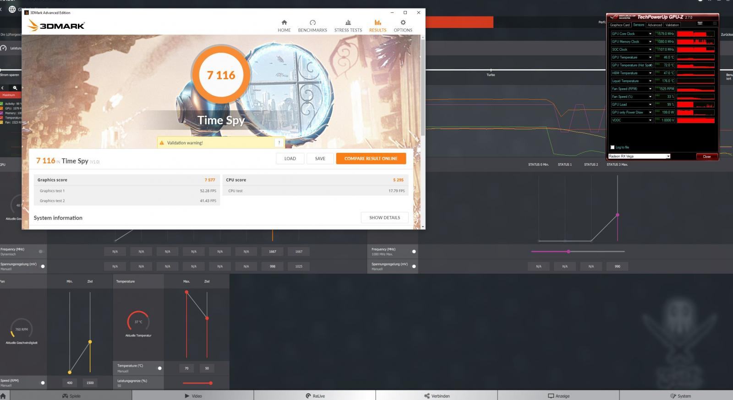733x400 pixels.
Task: Open the ReLive tab in Radeon Settings
Action: (315, 396)
